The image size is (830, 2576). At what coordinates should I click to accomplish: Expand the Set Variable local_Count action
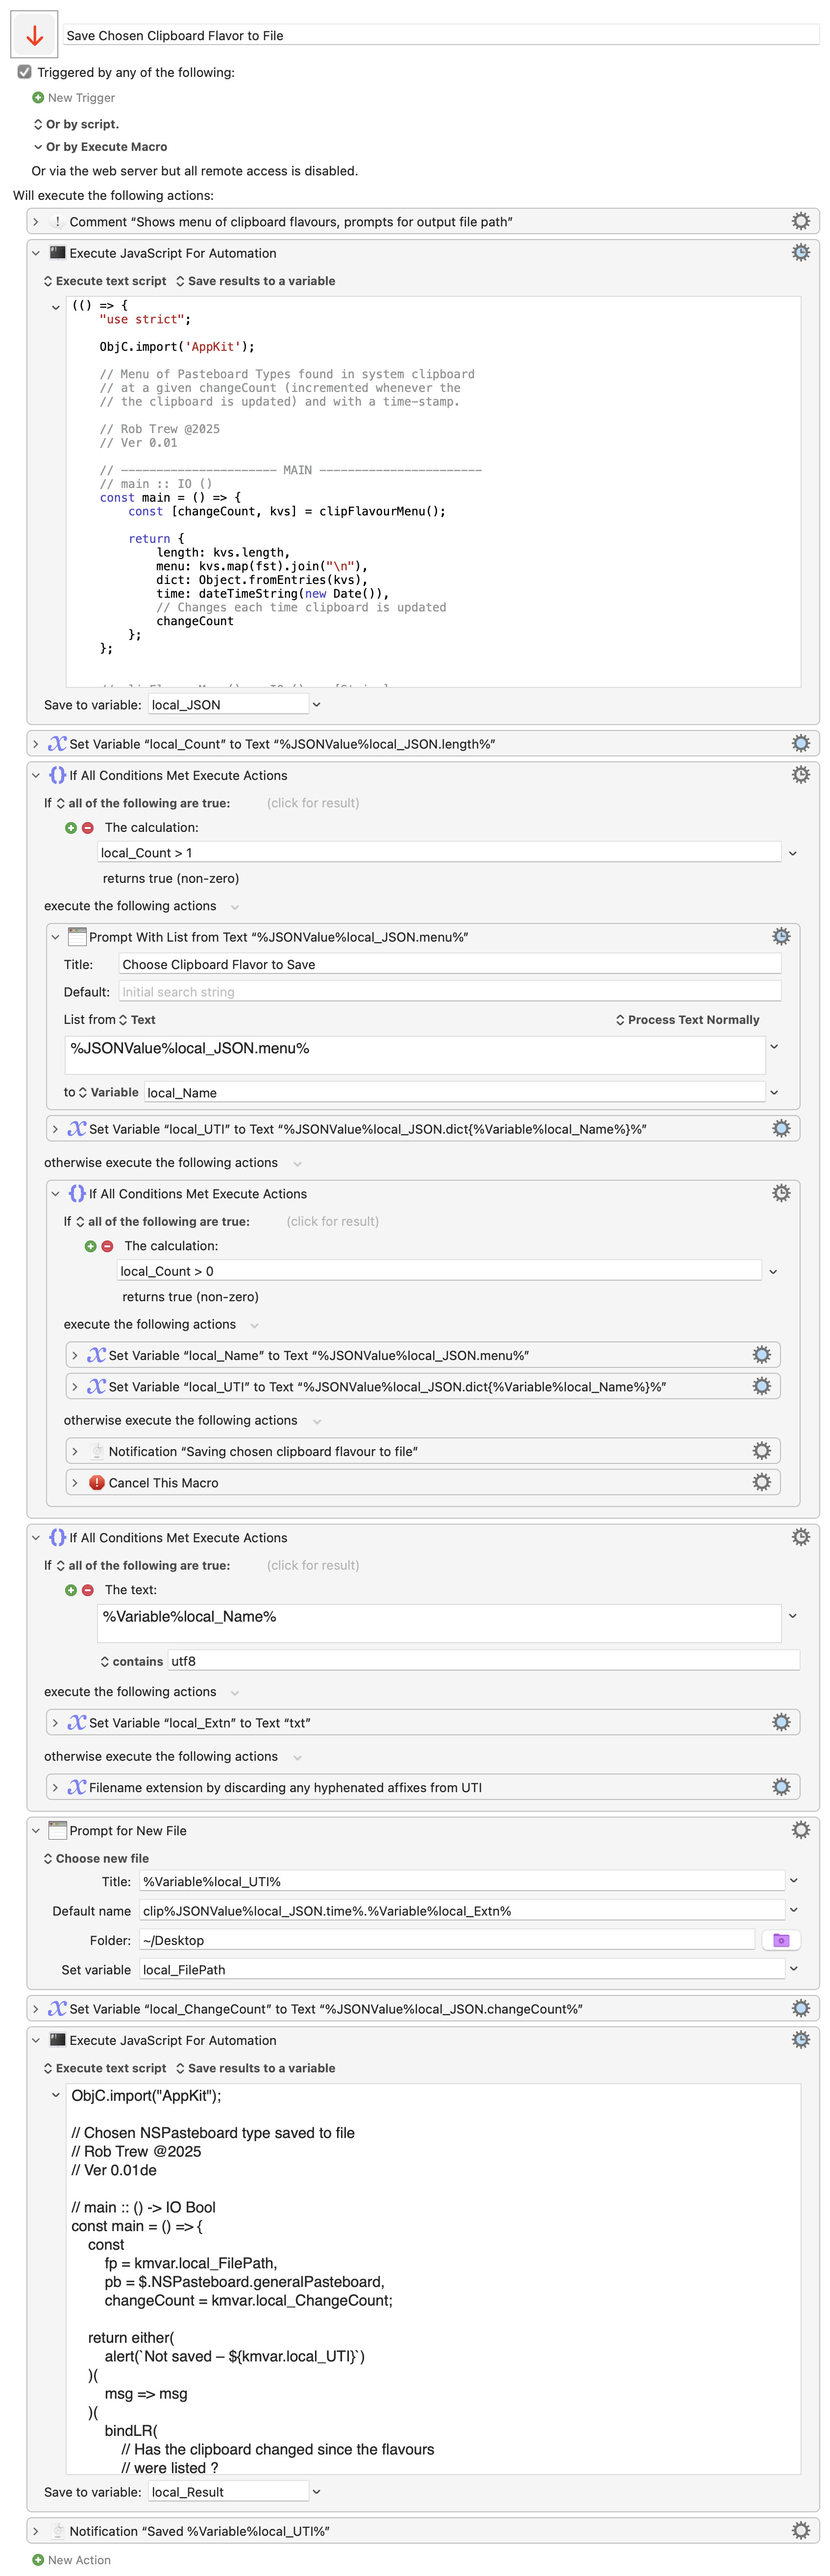click(x=36, y=744)
